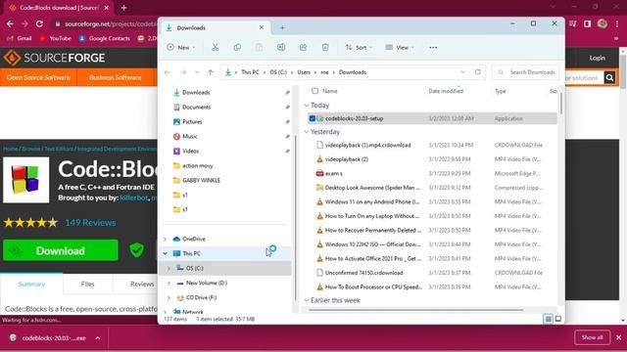The image size is (627, 352).
Task: Click the Cut scissors icon in Explorer toolbar
Action: coord(216,48)
